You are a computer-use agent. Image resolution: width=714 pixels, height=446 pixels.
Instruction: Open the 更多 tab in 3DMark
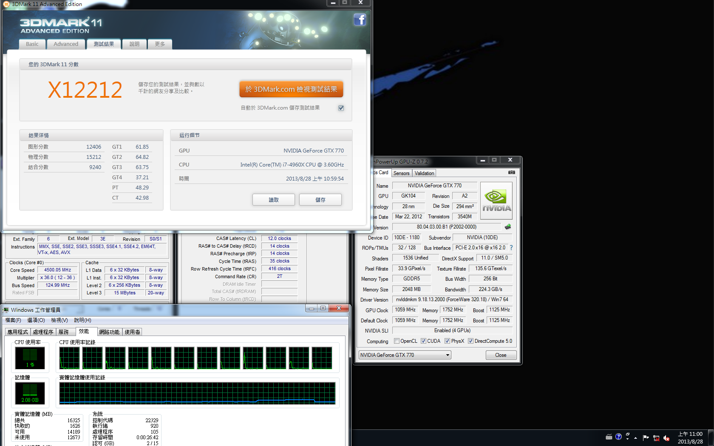point(160,44)
